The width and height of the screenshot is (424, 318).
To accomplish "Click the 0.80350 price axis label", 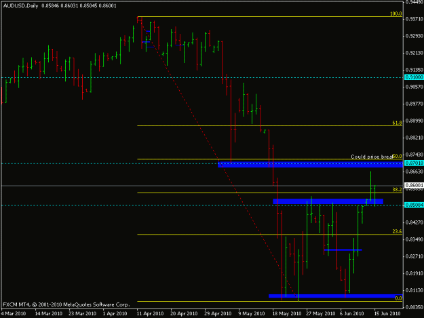I will [415, 307].
